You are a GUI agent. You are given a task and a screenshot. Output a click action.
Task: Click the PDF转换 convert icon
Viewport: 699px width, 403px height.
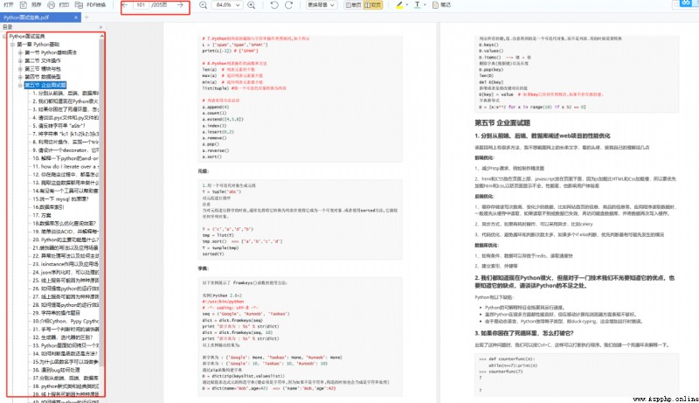[x=79, y=5]
